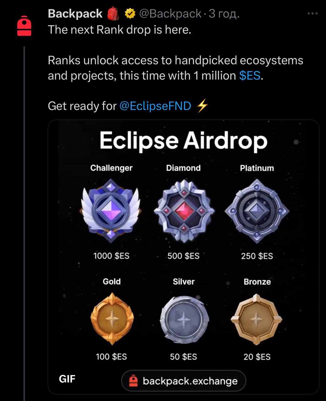The width and height of the screenshot is (326, 401).
Task: Click the red backpack emoji beside the name
Action: point(113,14)
